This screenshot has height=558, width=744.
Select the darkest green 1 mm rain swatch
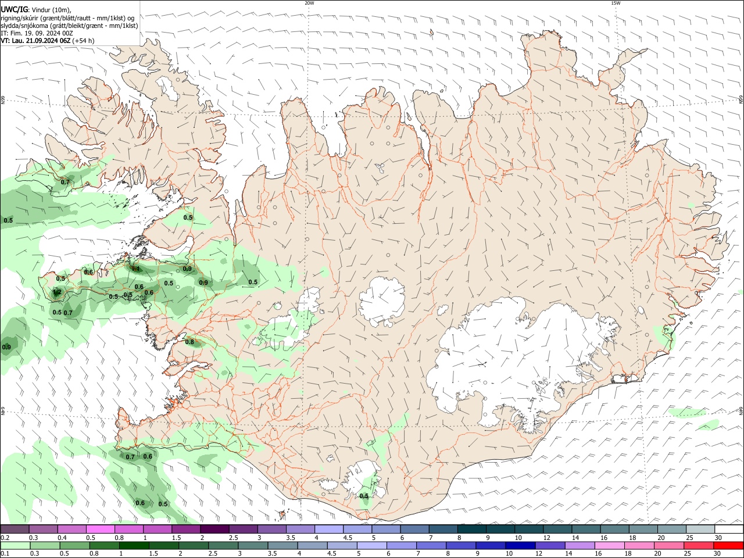point(135,545)
